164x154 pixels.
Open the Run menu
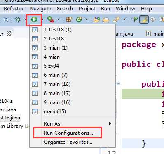coord(105,9)
